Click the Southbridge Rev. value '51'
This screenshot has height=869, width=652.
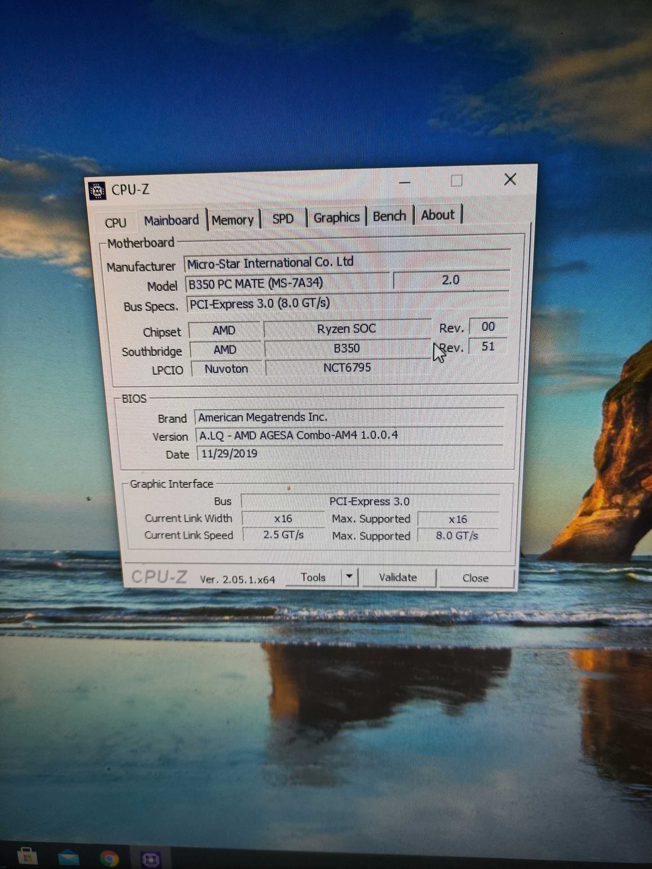click(x=488, y=346)
